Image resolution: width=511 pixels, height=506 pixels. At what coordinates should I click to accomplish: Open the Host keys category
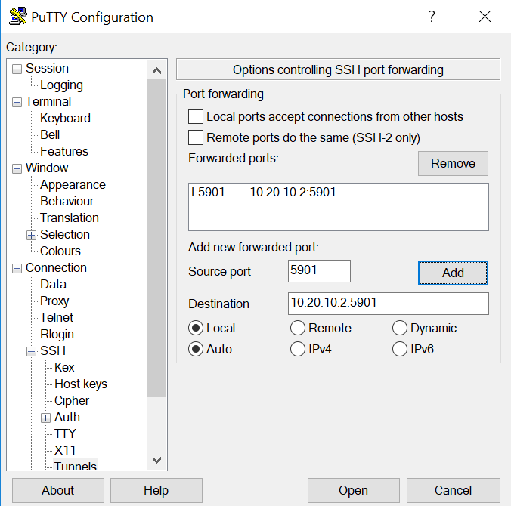81,384
